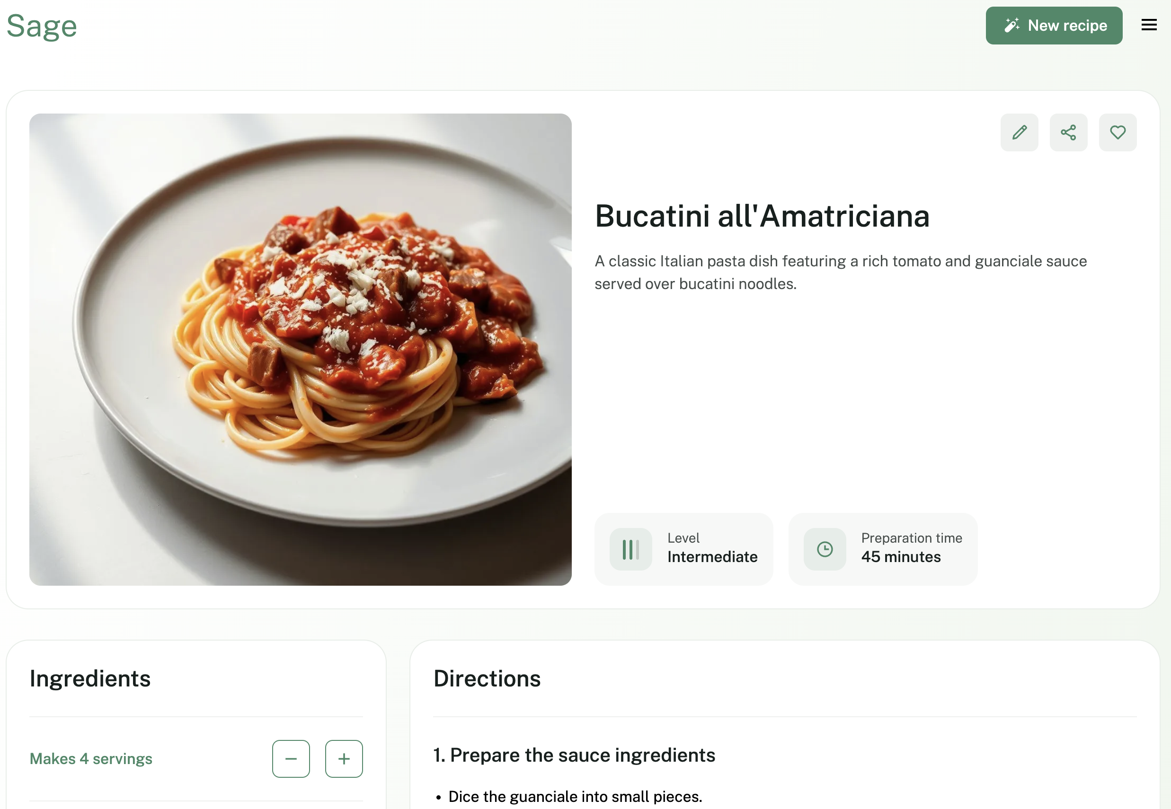Screen dimensions: 1171x809
Task: Select the Intermediate level label
Action: coord(712,556)
